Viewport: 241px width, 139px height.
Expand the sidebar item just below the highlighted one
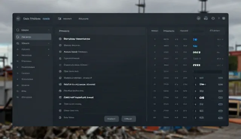49,43
